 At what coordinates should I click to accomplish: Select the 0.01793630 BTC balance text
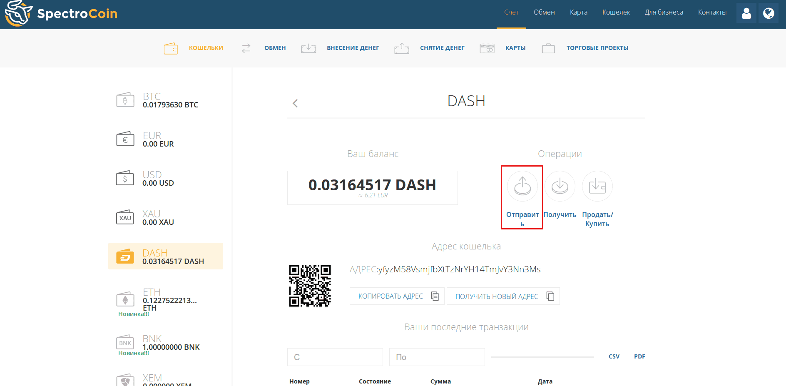170,105
